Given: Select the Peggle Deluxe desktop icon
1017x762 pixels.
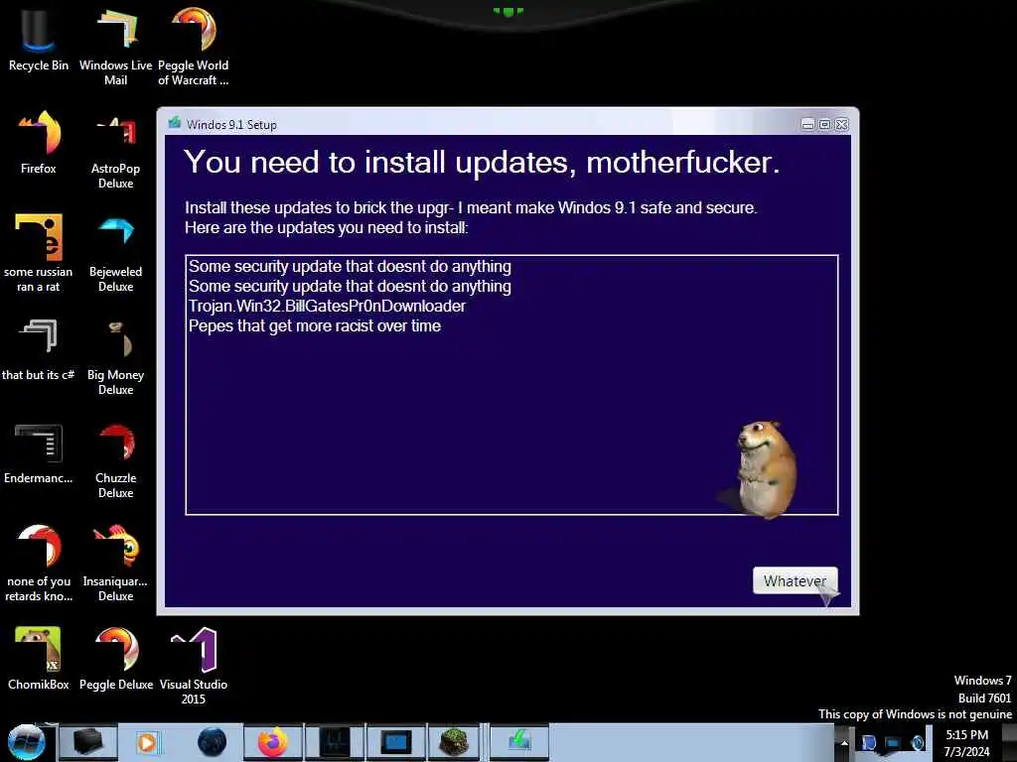Looking at the screenshot, I should click(116, 658).
